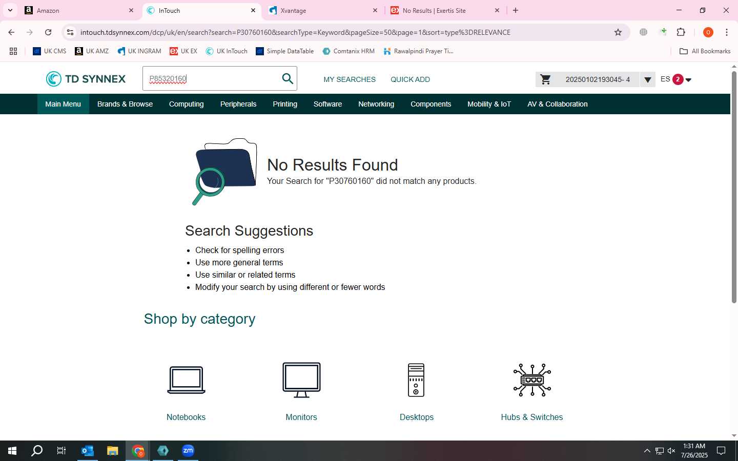Viewport: 738px width, 461px height.
Task: Open the Peripherals menu
Action: pos(238,104)
